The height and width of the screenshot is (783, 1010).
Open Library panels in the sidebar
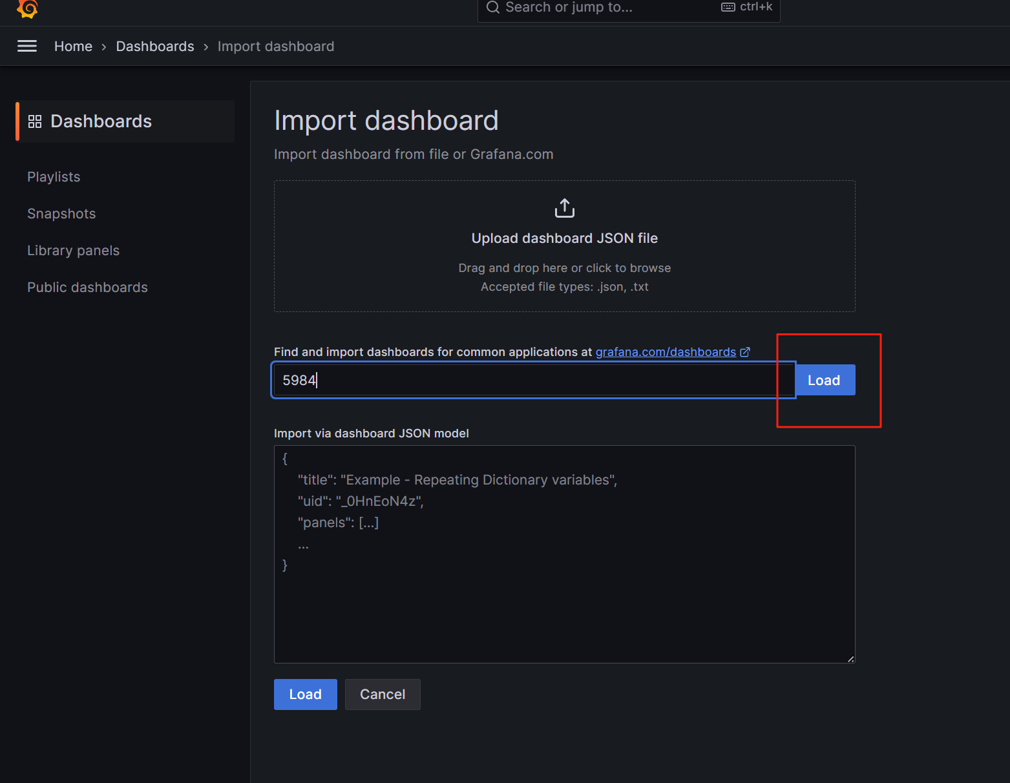click(x=74, y=251)
